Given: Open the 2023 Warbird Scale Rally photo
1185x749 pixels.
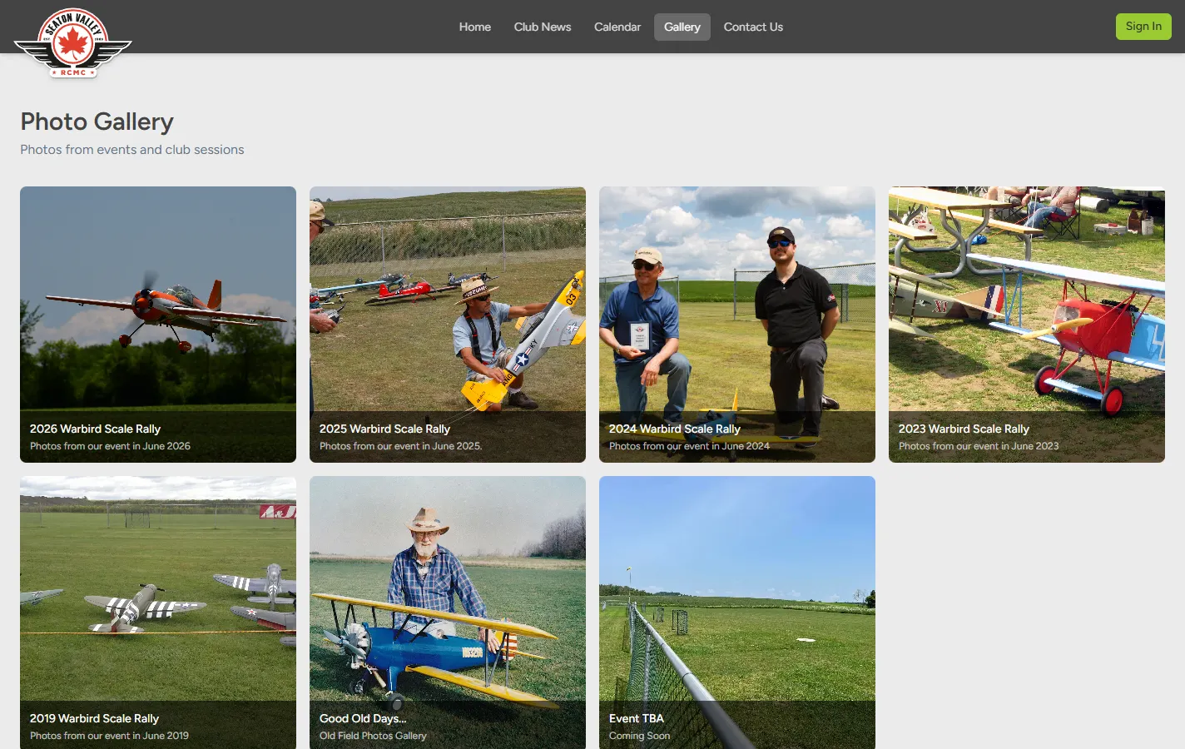Looking at the screenshot, I should click(1027, 325).
